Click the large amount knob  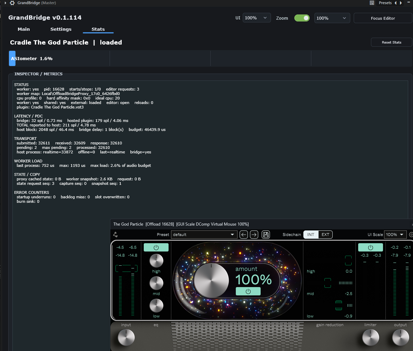click(211, 281)
